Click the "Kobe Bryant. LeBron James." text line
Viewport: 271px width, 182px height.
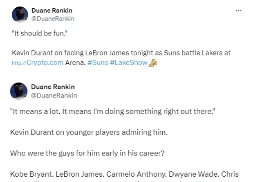[61, 173]
